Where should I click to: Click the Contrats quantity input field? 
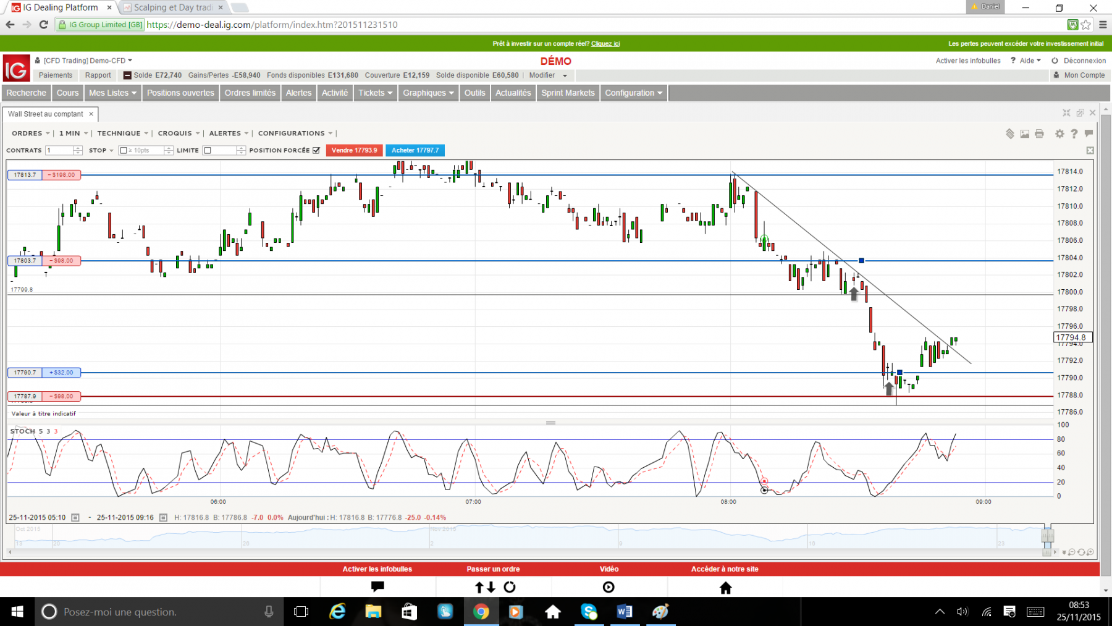pyautogui.click(x=59, y=150)
